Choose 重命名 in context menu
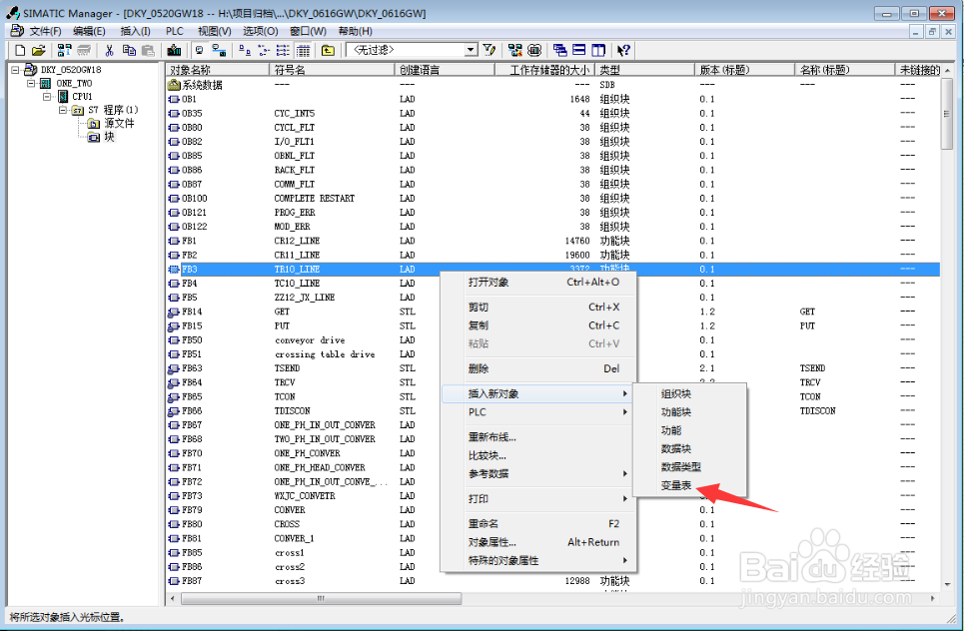 (538, 523)
